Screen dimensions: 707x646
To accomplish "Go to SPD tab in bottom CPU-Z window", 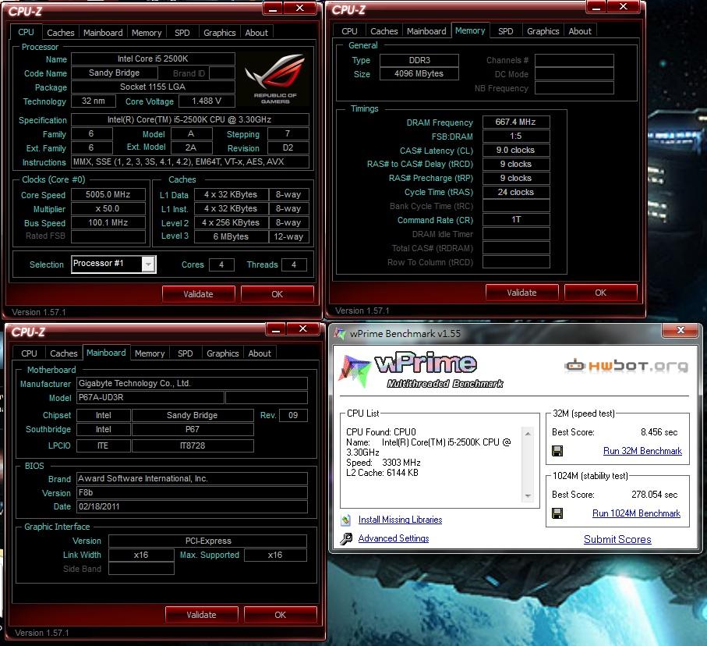I will pyautogui.click(x=186, y=353).
